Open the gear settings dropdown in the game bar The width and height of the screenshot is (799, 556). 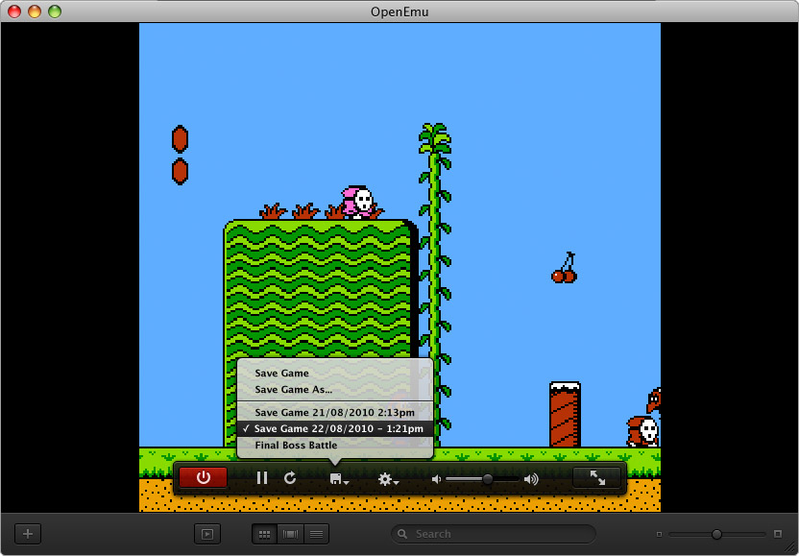(x=388, y=479)
